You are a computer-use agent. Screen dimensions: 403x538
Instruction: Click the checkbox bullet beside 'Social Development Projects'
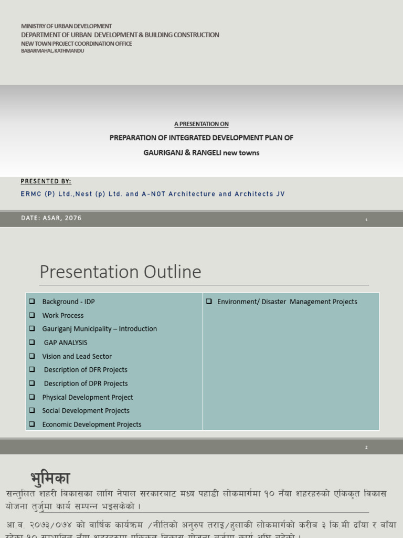click(x=32, y=410)
